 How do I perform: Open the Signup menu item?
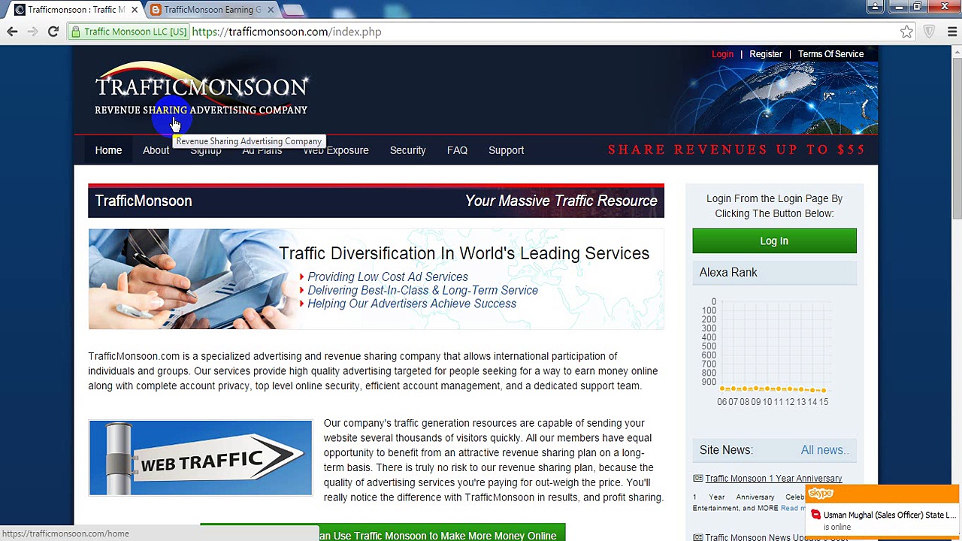pyautogui.click(x=205, y=150)
